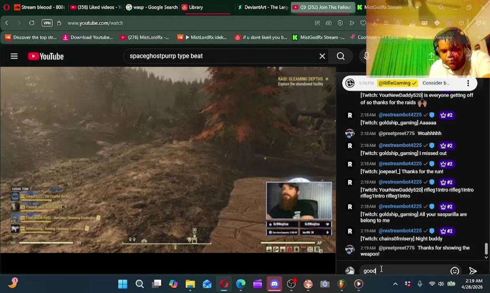The width and height of the screenshot is (490, 293).
Task: Open the Opera menu icon
Action: pyautogui.click(x=6, y=7)
